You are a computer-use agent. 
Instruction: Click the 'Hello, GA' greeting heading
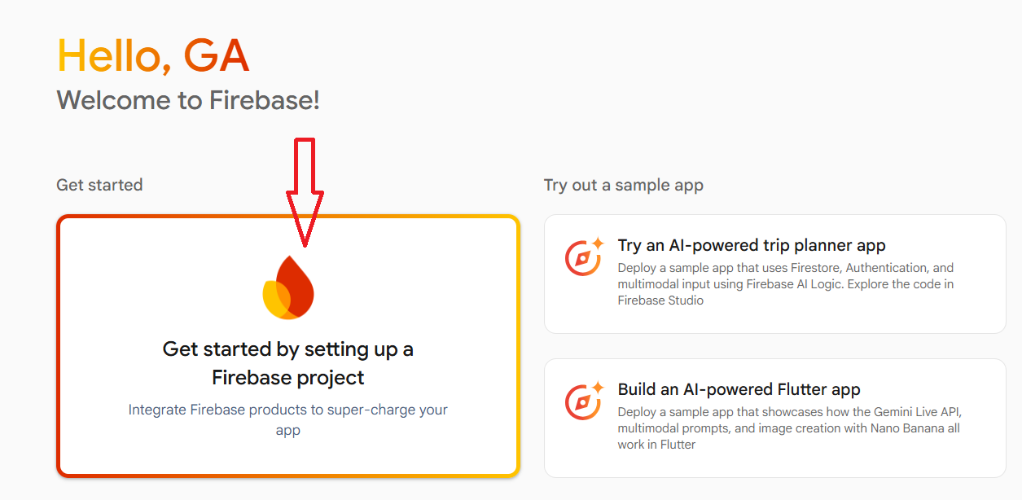coord(152,56)
